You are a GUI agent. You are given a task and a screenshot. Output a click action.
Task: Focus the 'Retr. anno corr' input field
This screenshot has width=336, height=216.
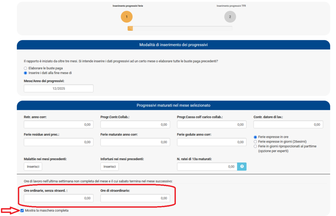coord(59,124)
